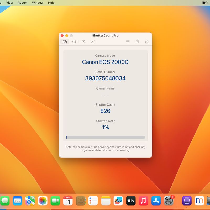210x210 pixels.
Task: Open the Report menu
Action: [x=22, y=3]
